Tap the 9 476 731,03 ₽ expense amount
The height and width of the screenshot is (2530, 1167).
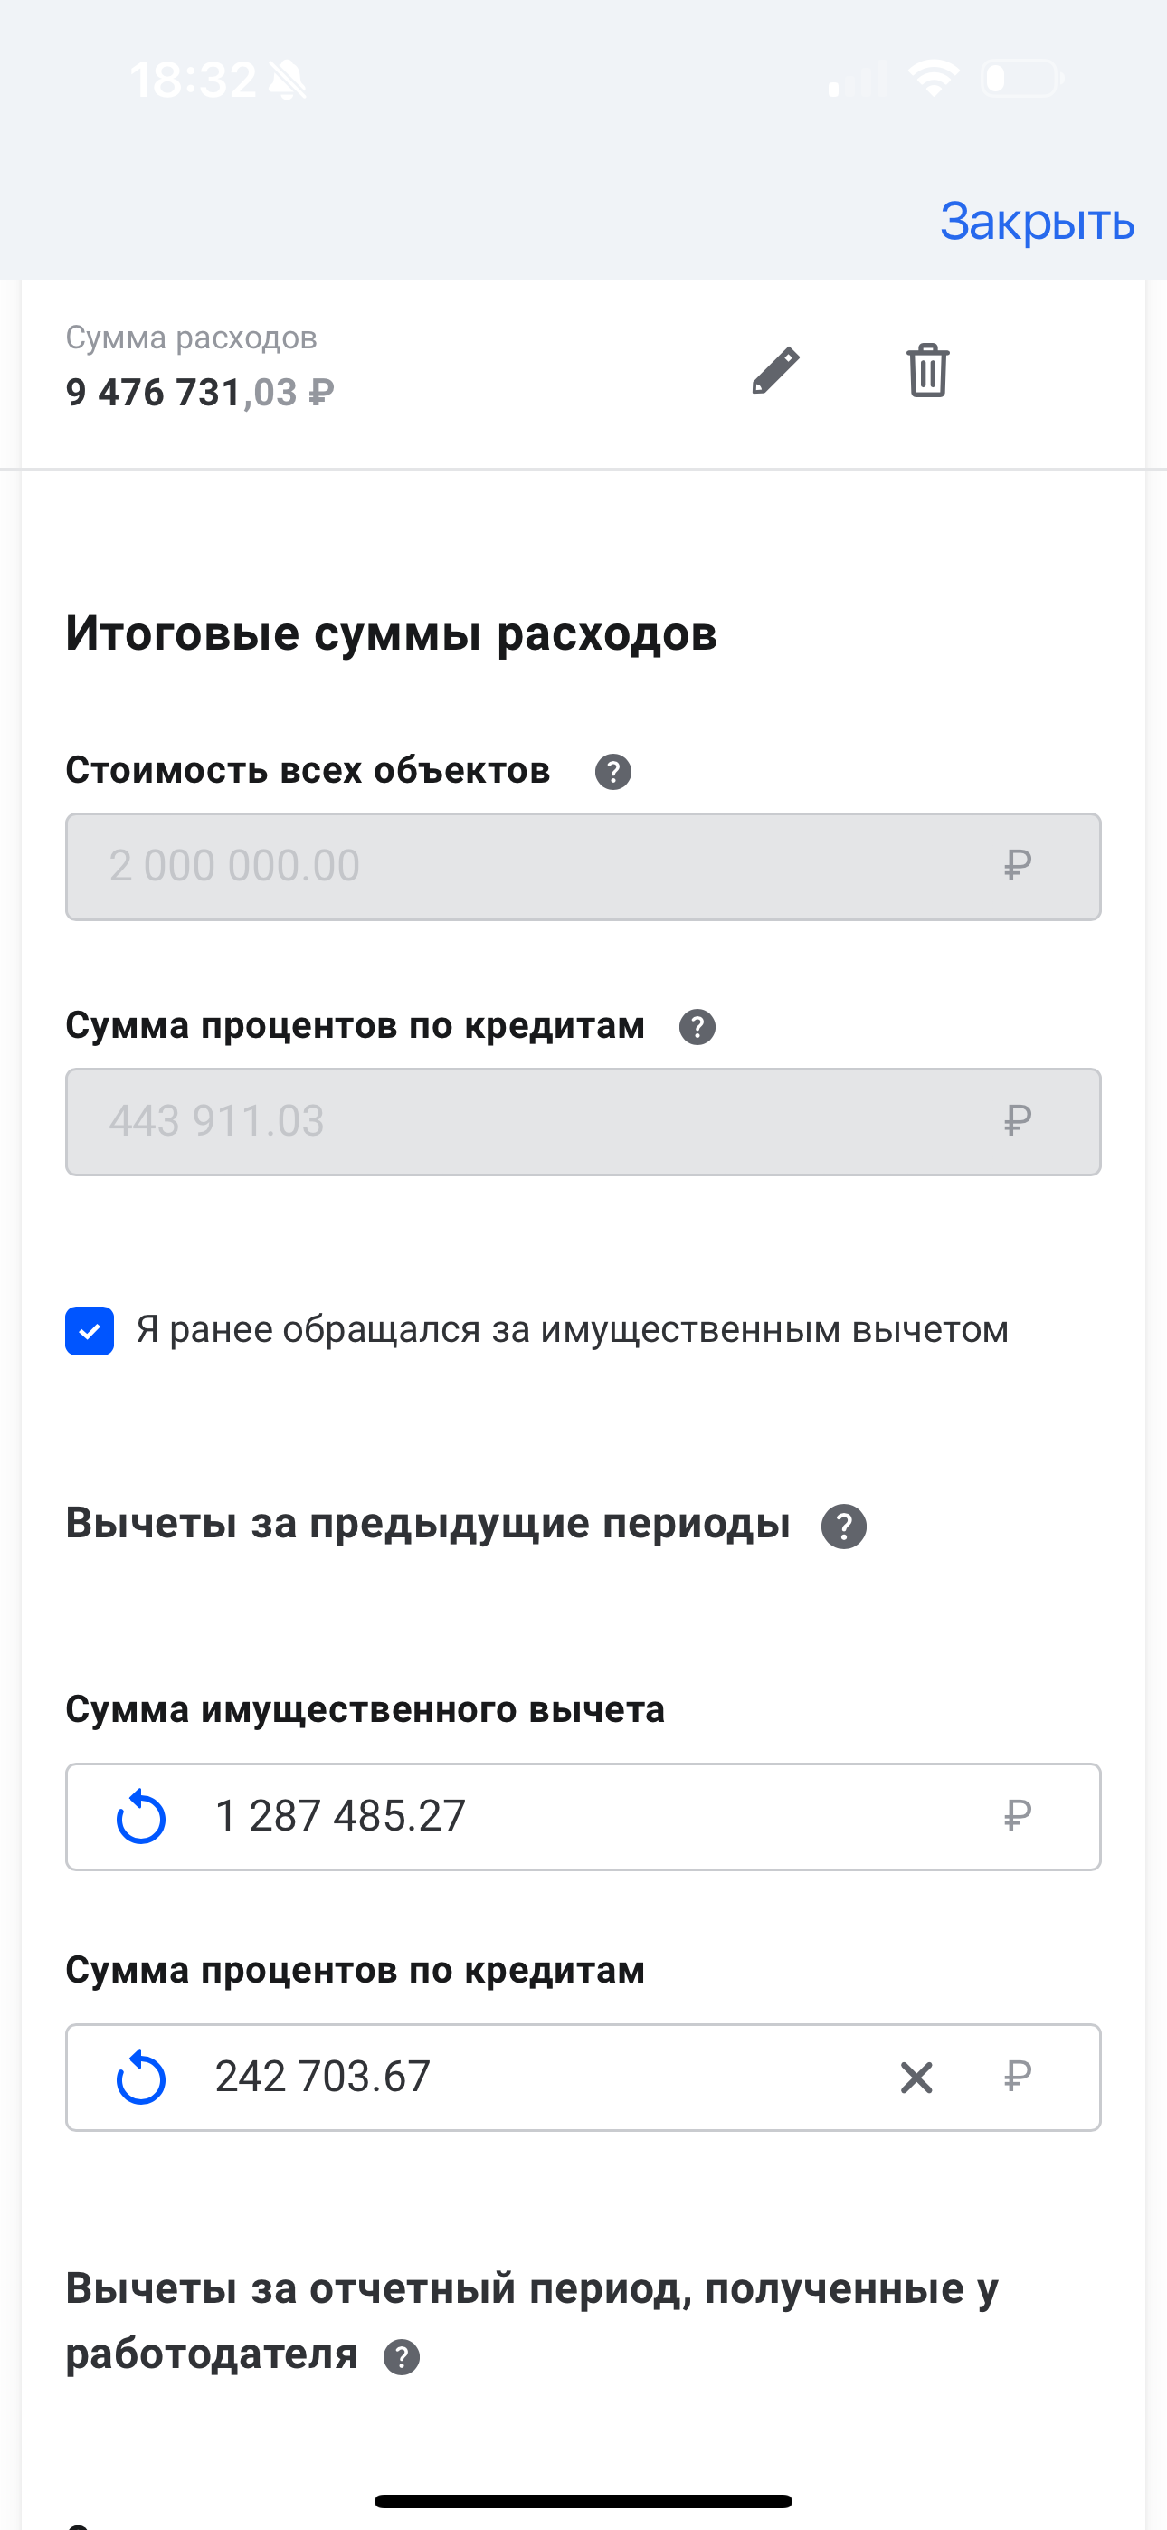(x=199, y=393)
